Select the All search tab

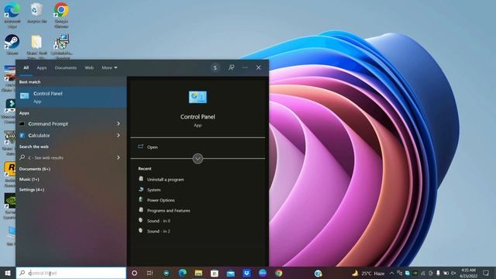pos(26,67)
